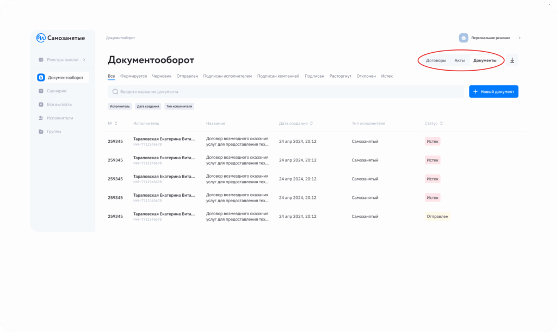The height and width of the screenshot is (332, 557).
Task: Select the Подписан исполнителем tab
Action: coord(227,76)
